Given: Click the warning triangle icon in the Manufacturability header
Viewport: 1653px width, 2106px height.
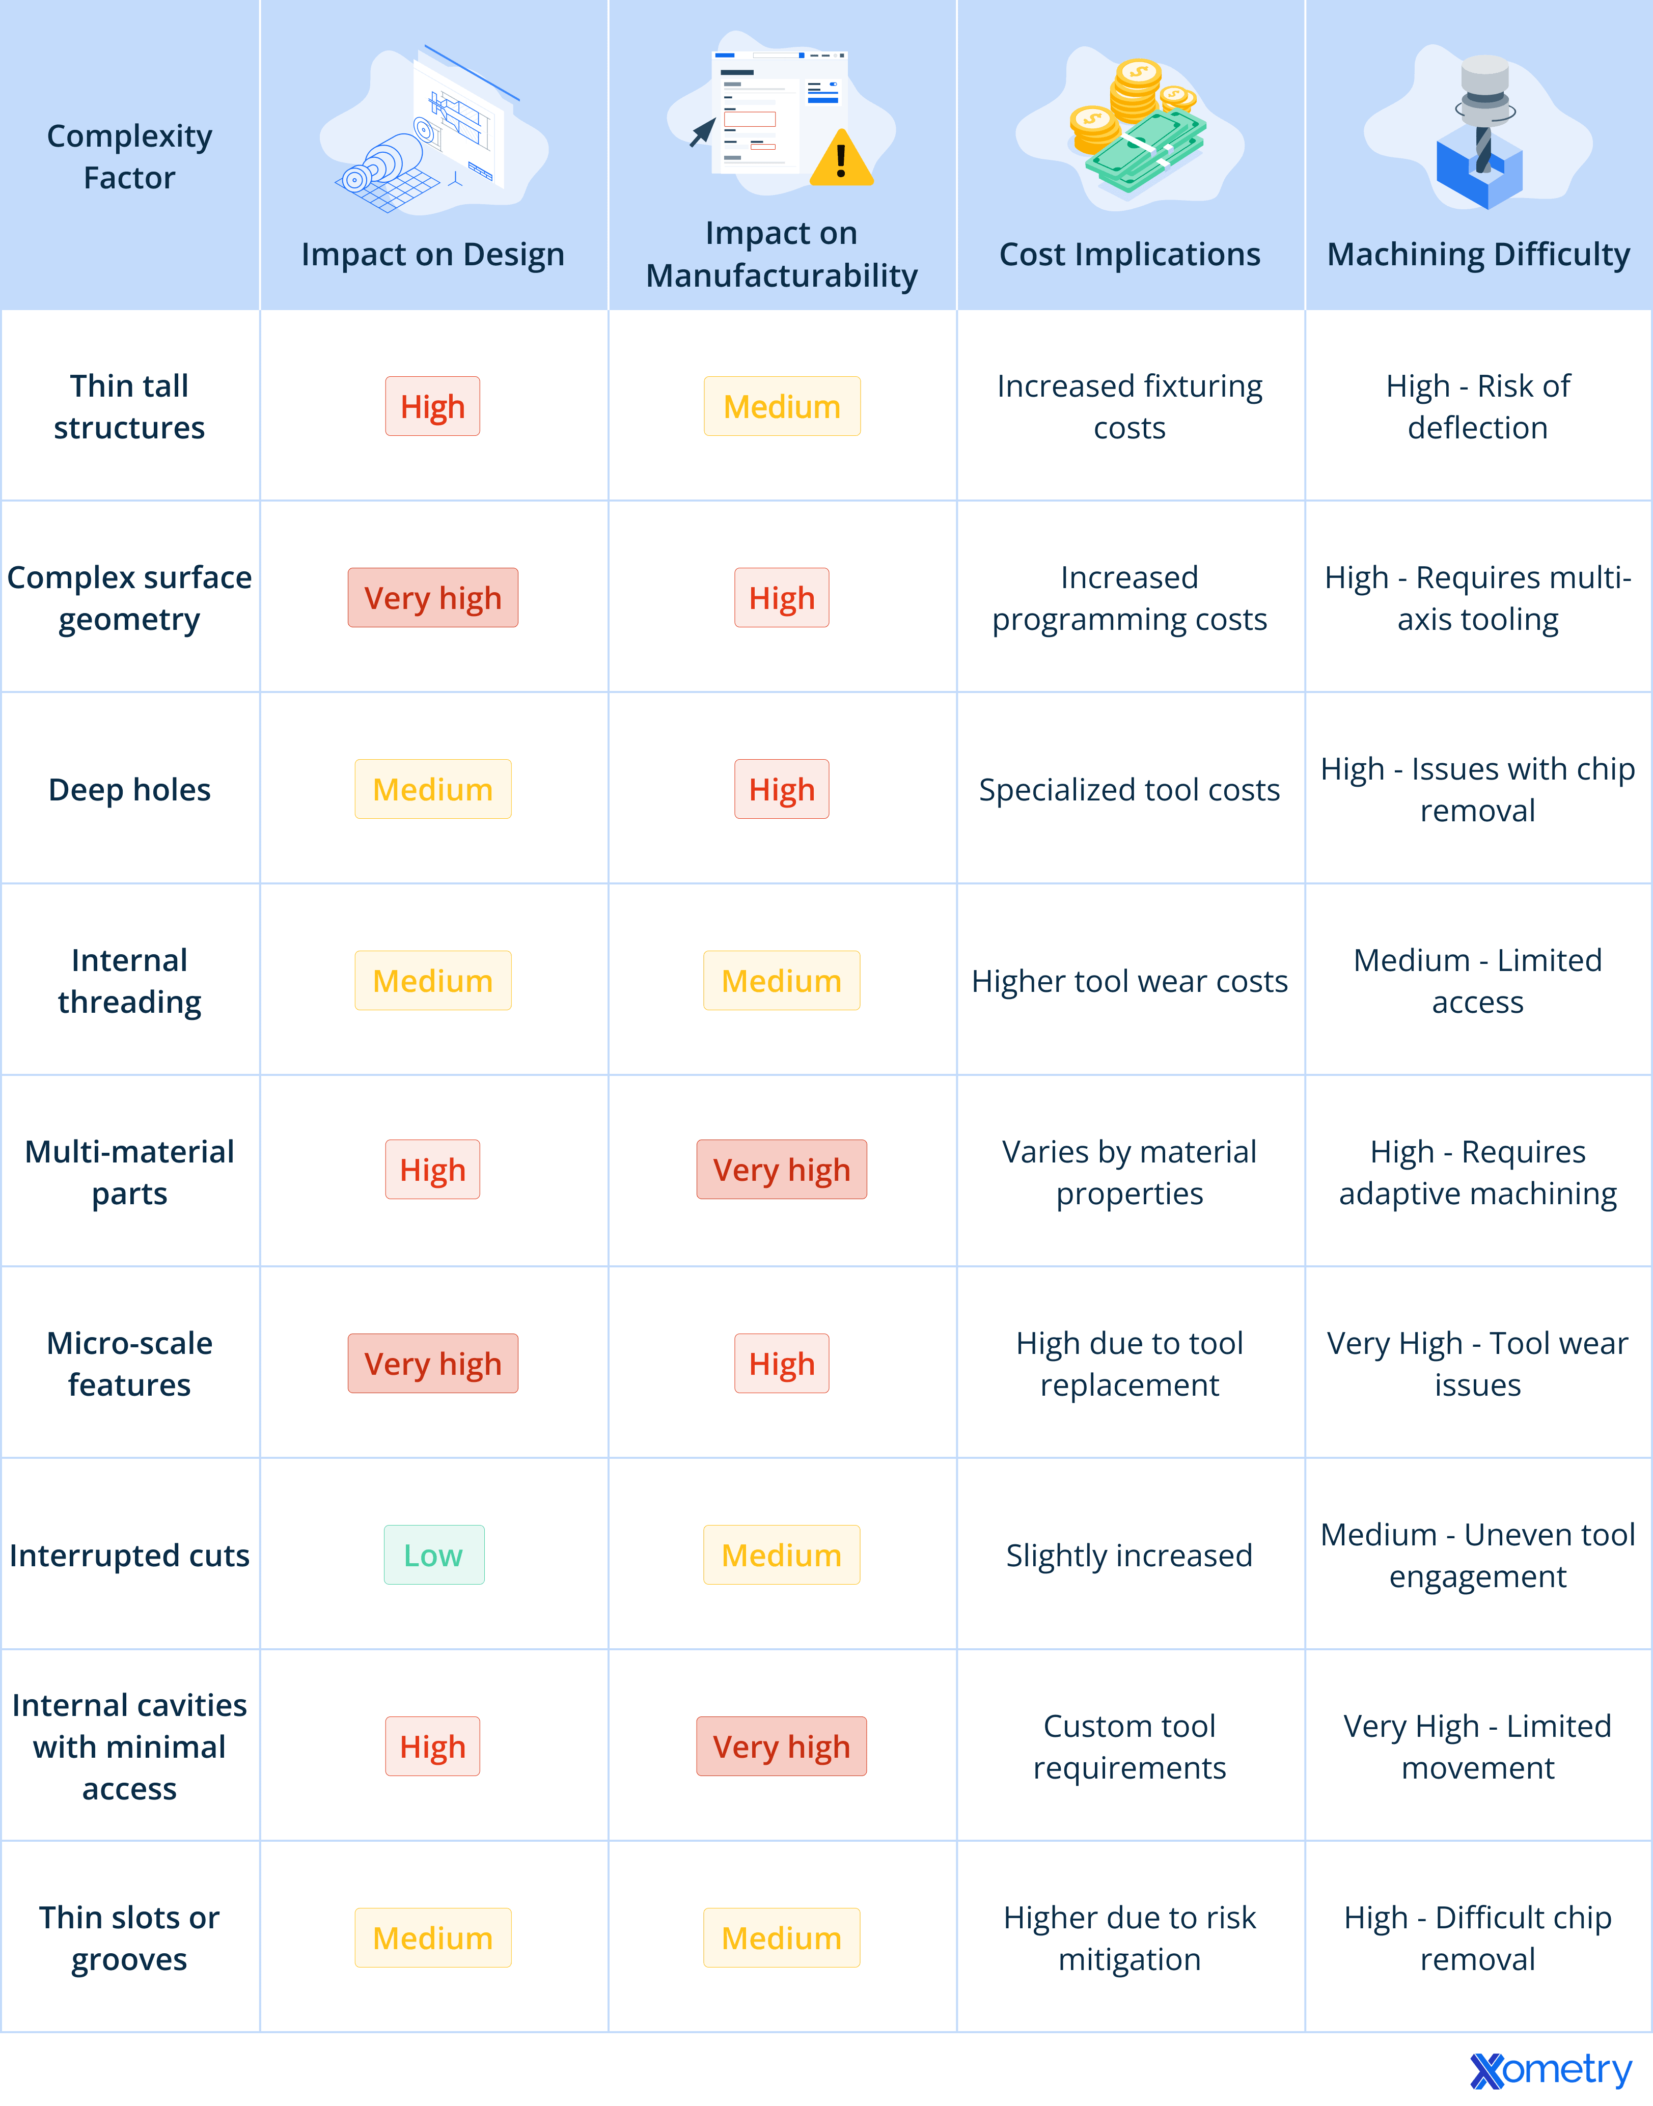Looking at the screenshot, I should pyautogui.click(x=841, y=159).
